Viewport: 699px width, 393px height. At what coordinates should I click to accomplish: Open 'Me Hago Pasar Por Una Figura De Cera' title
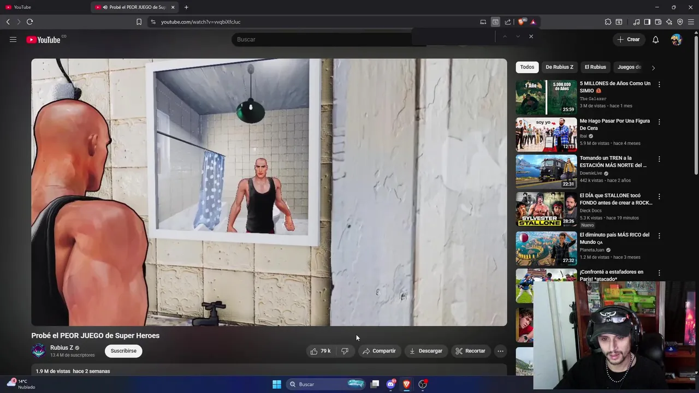[x=615, y=124]
